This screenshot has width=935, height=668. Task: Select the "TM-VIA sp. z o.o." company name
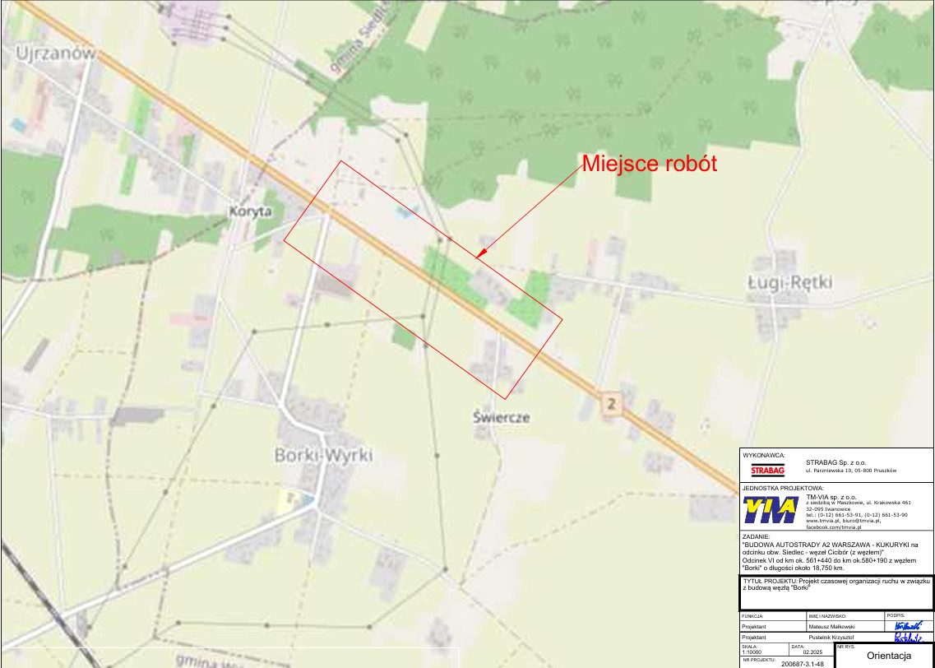pos(831,497)
